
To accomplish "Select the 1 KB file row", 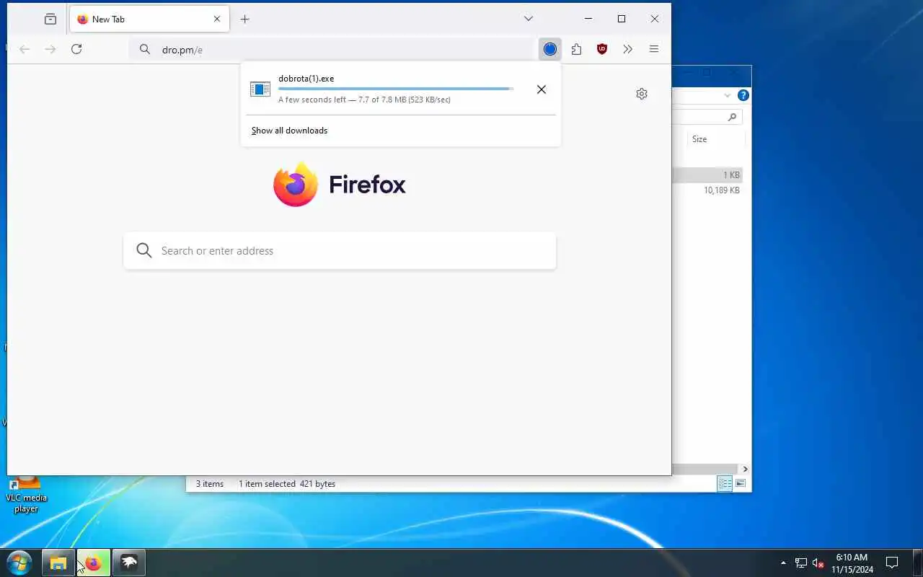I will pos(707,175).
